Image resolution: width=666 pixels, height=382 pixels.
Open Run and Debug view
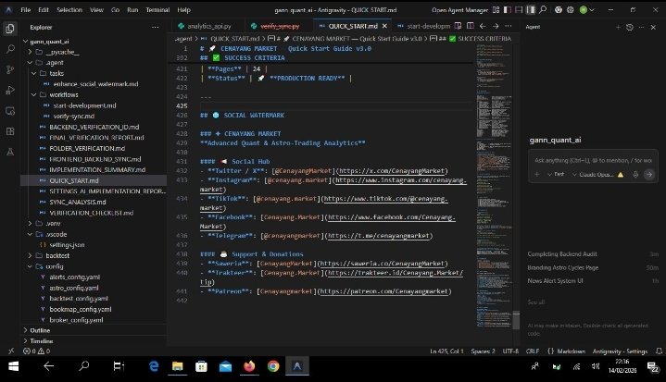tap(10, 90)
